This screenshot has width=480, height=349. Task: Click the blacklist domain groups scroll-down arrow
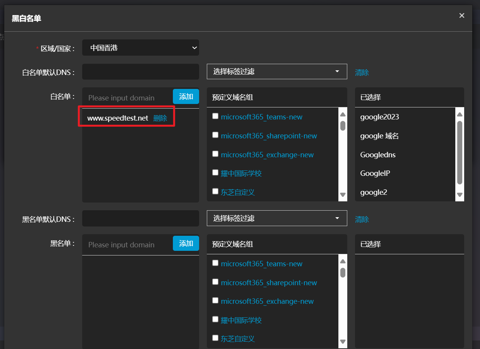[343, 341]
